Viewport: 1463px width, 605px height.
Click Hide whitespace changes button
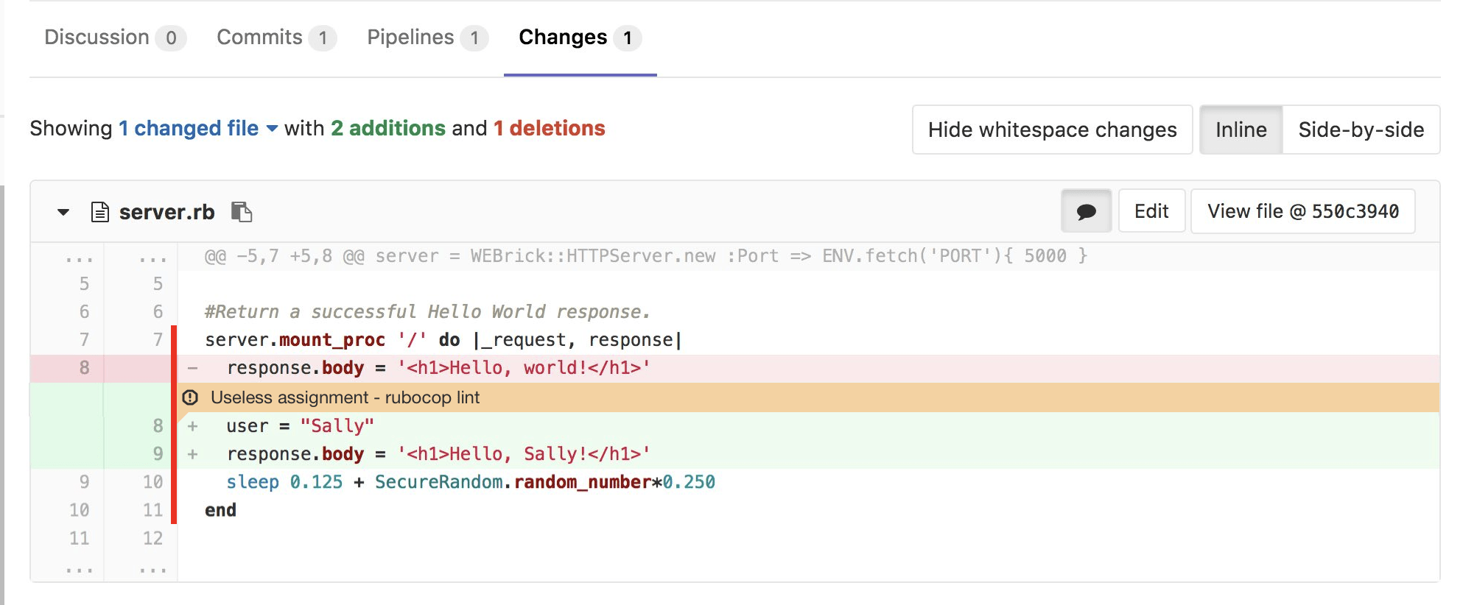click(1052, 130)
